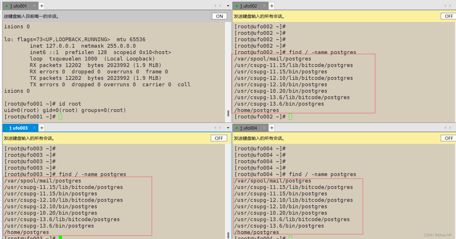456x239 pixels.
Task: Click previous-tab arrow in ufo001 pane
Action: pos(215,6)
